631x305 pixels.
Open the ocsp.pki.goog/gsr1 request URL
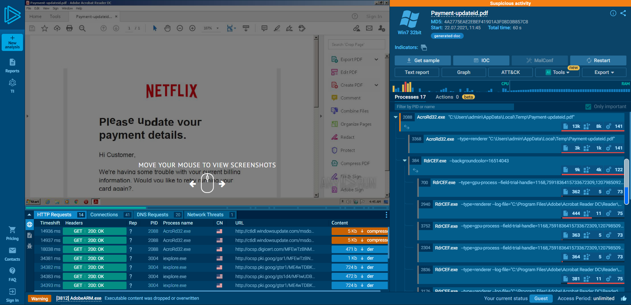274,258
